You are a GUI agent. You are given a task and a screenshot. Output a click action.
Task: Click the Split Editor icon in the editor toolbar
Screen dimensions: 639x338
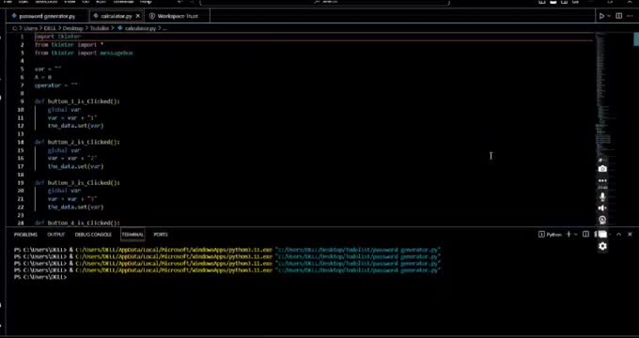point(618,16)
